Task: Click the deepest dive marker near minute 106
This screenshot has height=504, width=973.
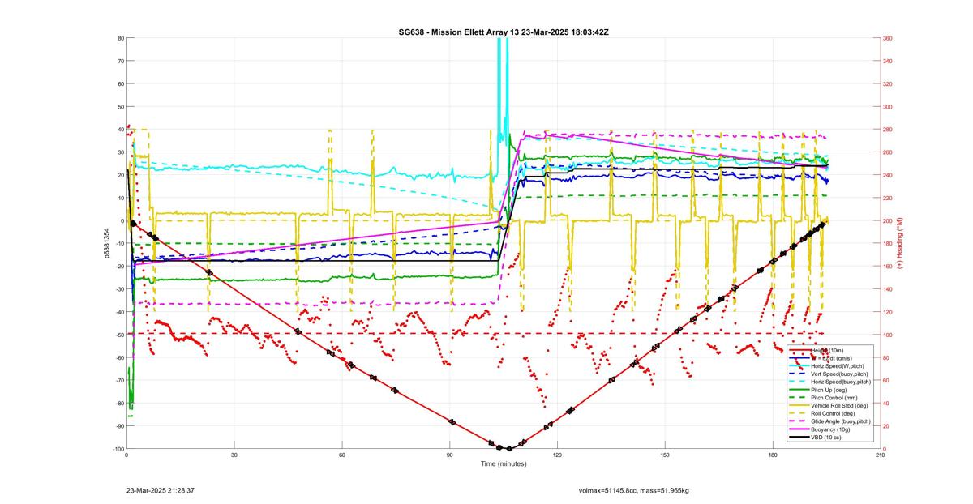Action: pos(508,448)
